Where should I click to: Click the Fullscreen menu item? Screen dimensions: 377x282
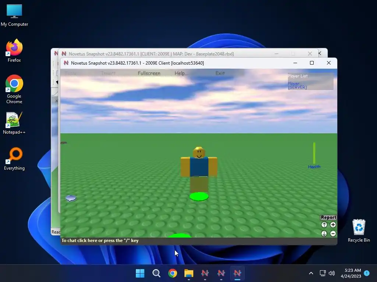[x=149, y=73]
